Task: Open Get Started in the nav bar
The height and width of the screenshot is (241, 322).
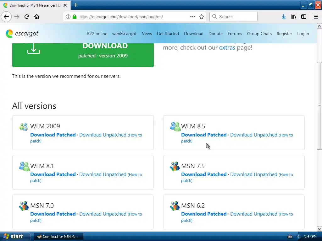Action: [x=168, y=34]
